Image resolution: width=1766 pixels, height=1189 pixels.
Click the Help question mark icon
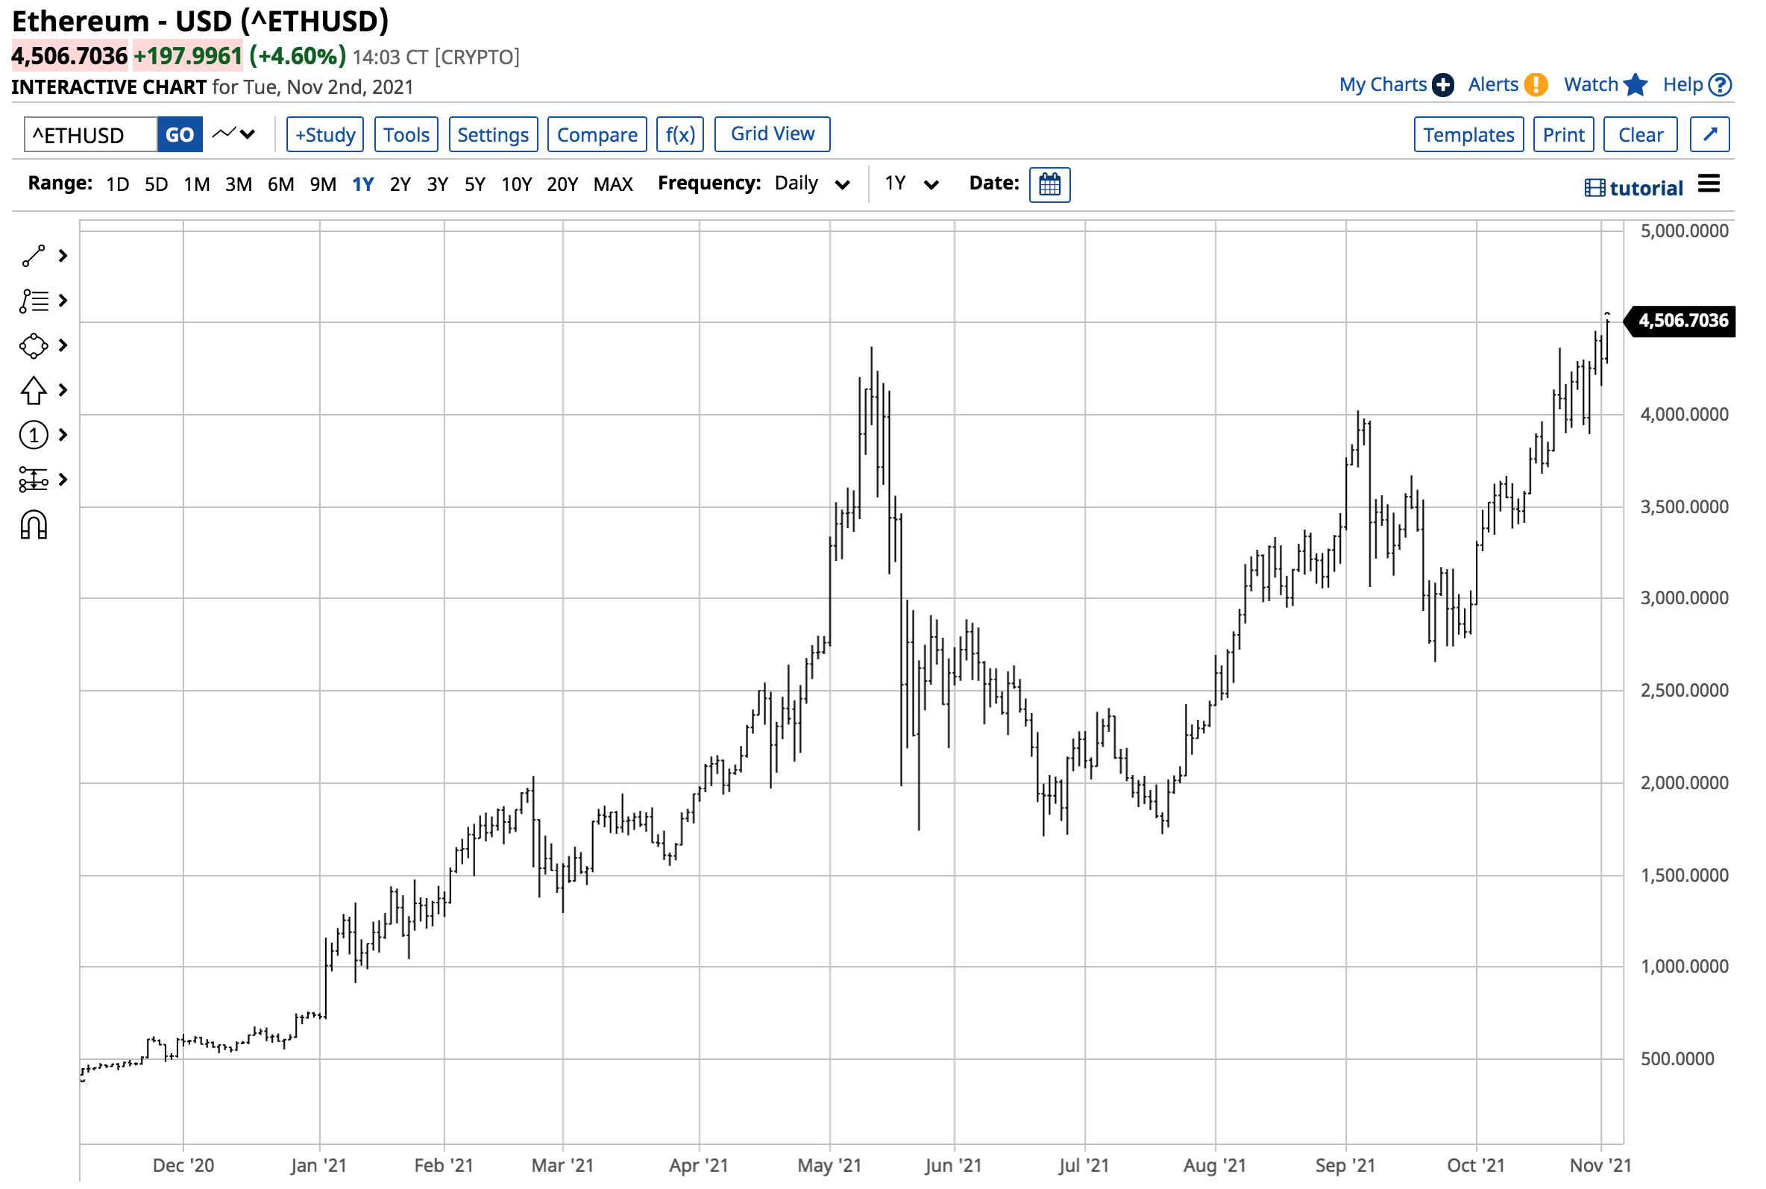coord(1721,85)
